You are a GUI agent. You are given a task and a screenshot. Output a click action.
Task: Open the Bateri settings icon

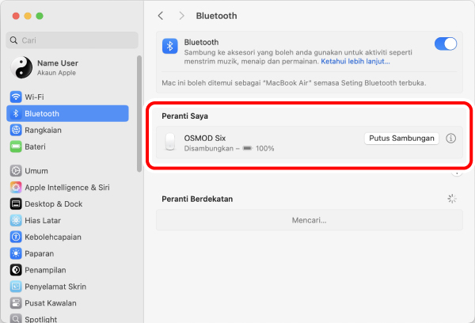pos(16,146)
